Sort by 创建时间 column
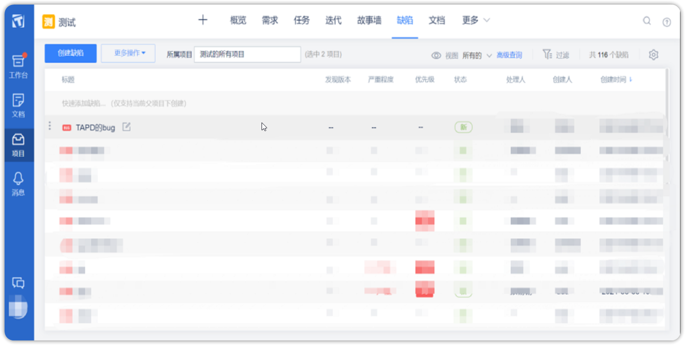 tap(616, 80)
